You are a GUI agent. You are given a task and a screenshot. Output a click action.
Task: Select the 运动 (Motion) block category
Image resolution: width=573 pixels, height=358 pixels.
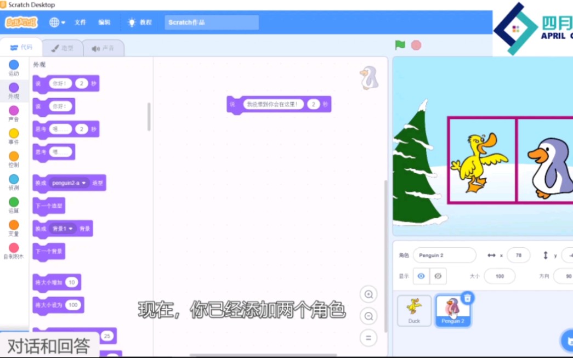[14, 67]
